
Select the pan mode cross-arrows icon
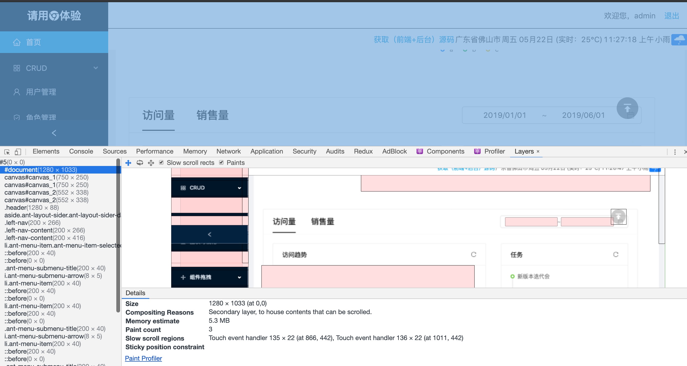[128, 163]
